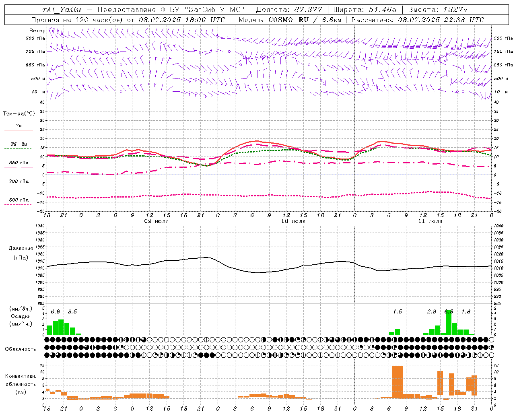The image size is (515, 412).
Task: Click the '10 июля' date label
Action: pyautogui.click(x=293, y=221)
